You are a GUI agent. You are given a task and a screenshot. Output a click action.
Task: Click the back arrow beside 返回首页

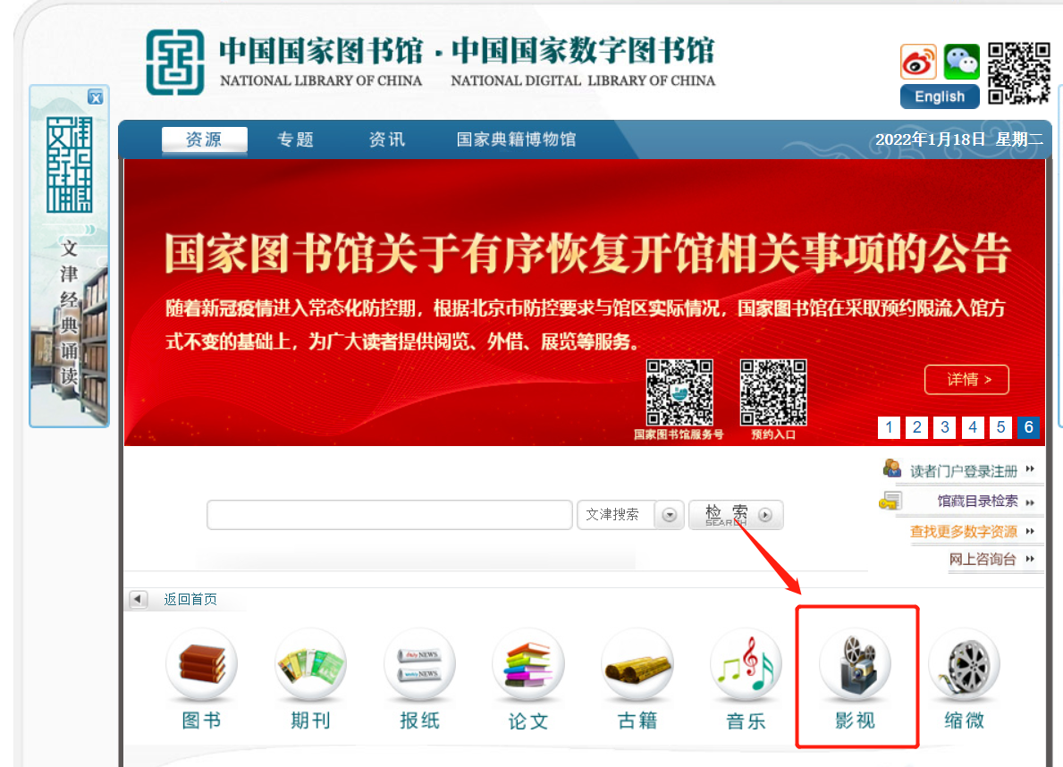139,600
